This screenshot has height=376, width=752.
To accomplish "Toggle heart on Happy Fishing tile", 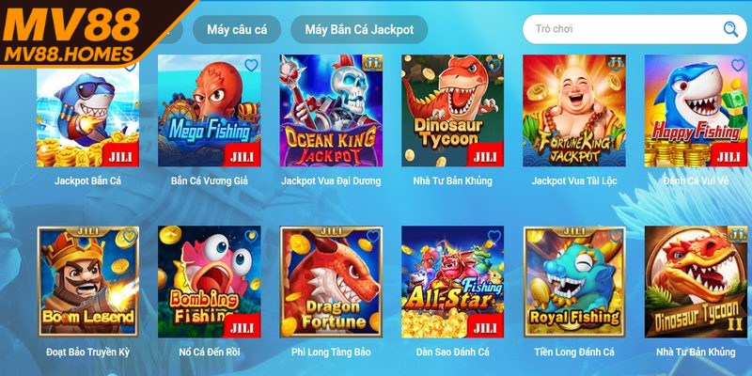I will pos(737,65).
